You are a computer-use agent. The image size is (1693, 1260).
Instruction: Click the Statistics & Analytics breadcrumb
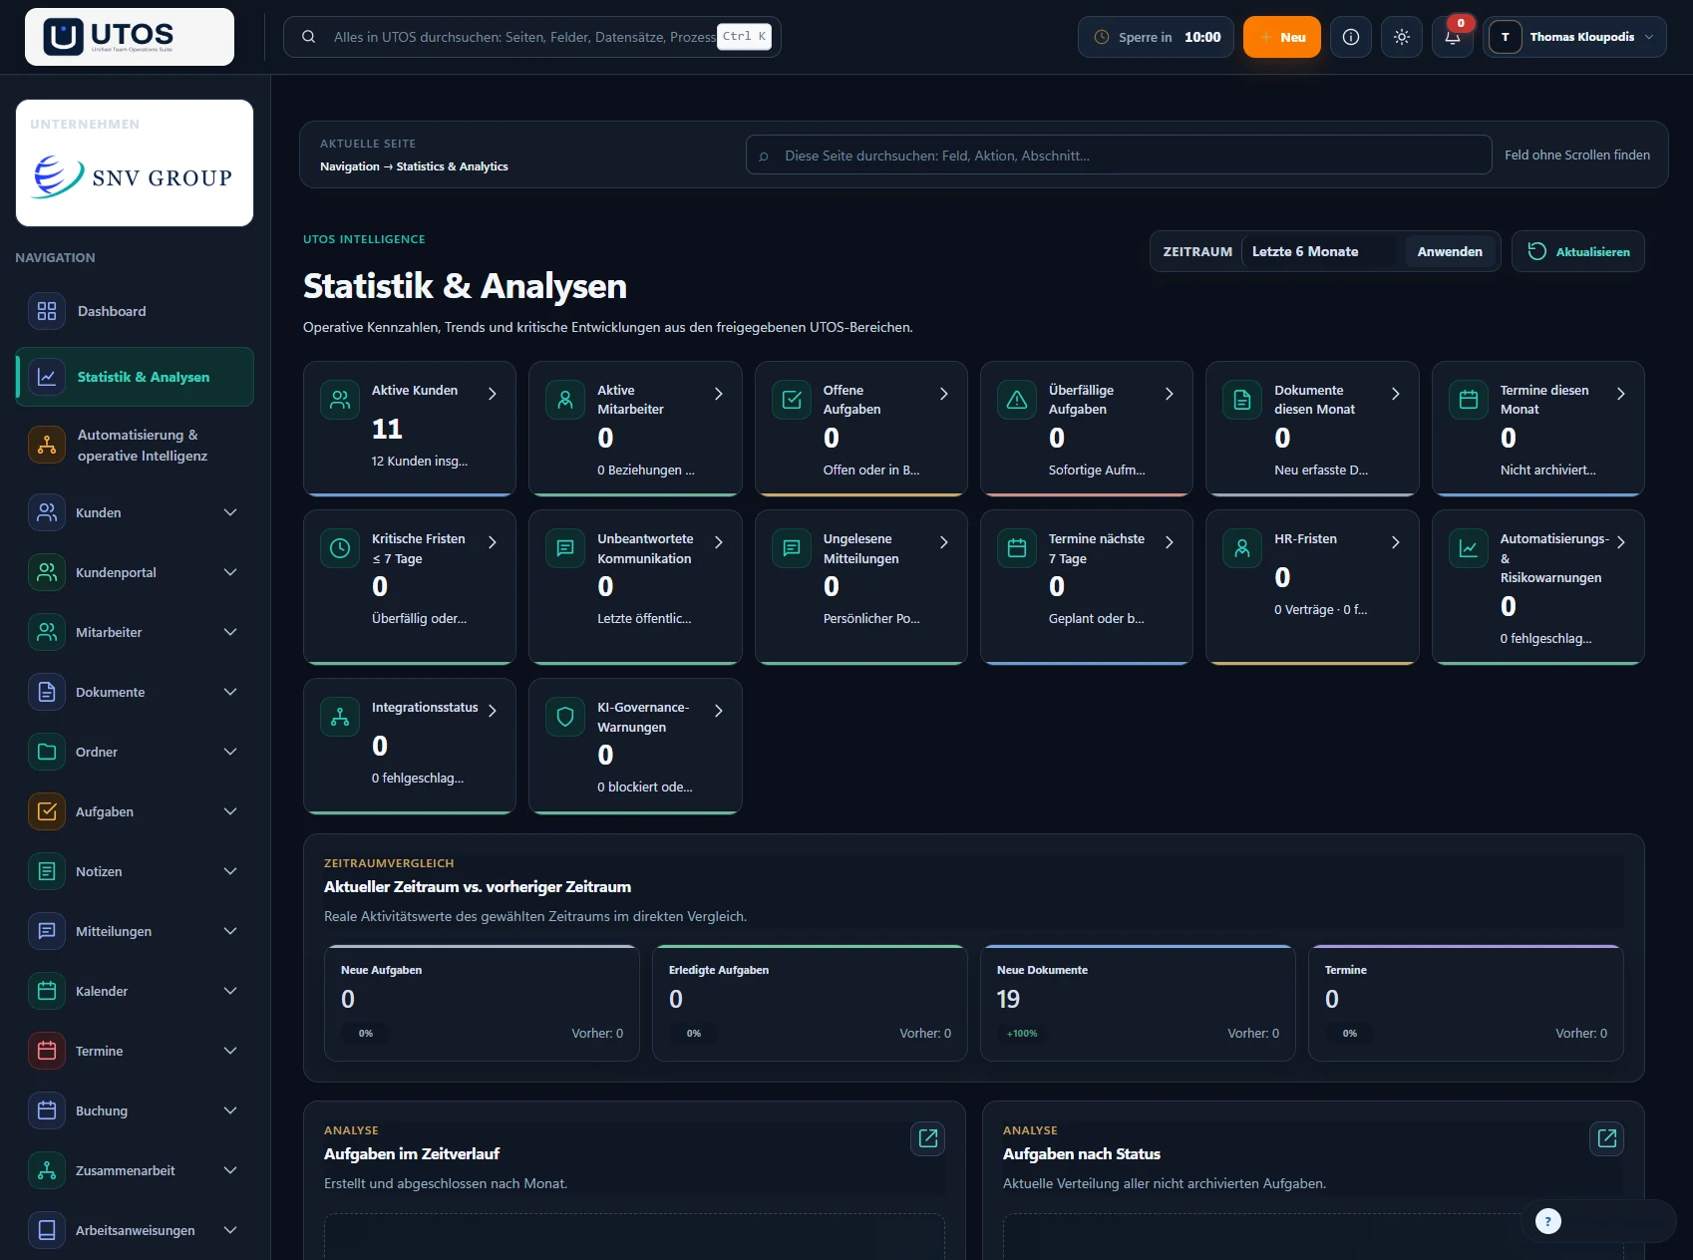pyautogui.click(x=452, y=166)
